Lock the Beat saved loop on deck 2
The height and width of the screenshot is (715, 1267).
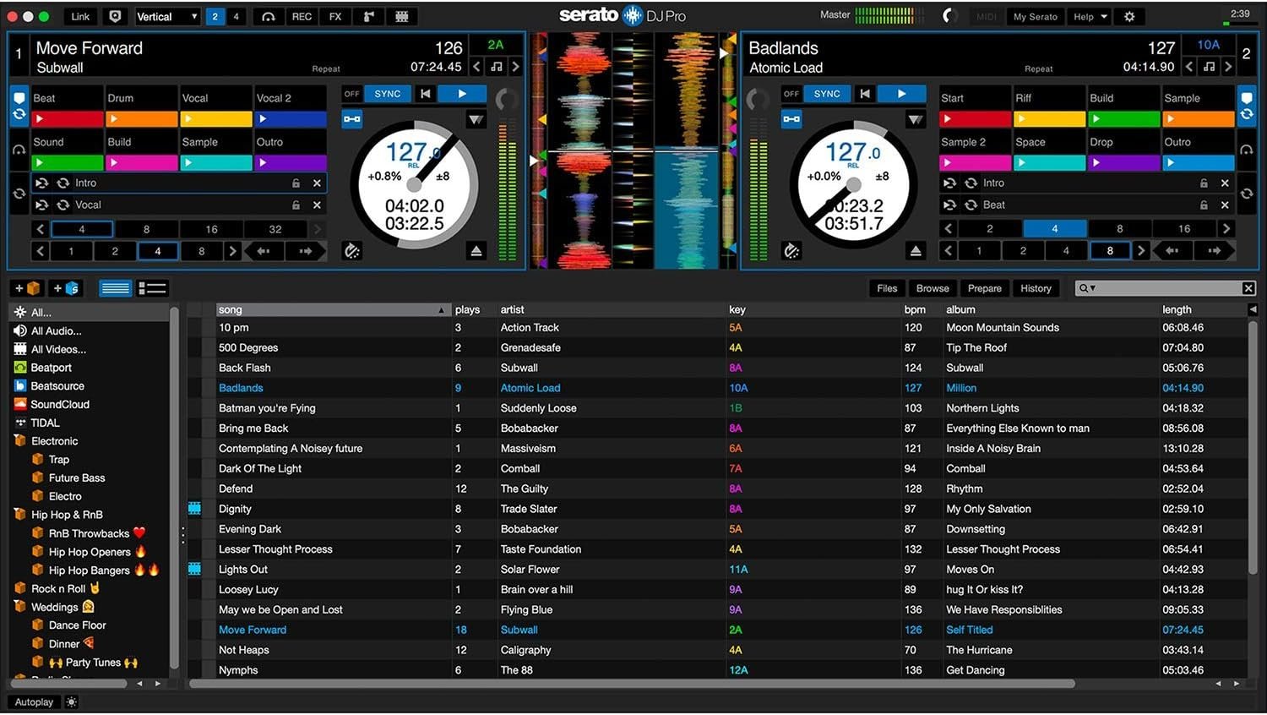pyautogui.click(x=1204, y=205)
